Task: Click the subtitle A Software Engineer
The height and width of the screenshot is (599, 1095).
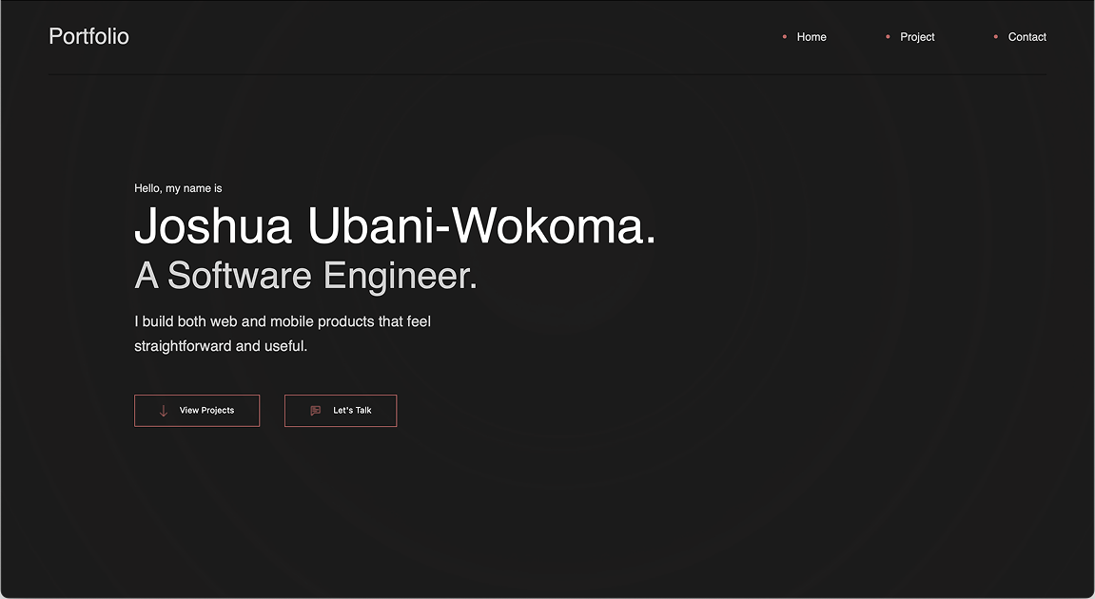Action: [305, 276]
